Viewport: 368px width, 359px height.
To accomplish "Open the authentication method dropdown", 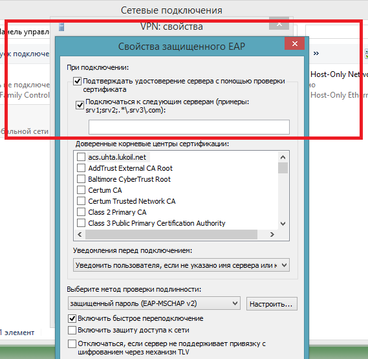I will [154, 303].
